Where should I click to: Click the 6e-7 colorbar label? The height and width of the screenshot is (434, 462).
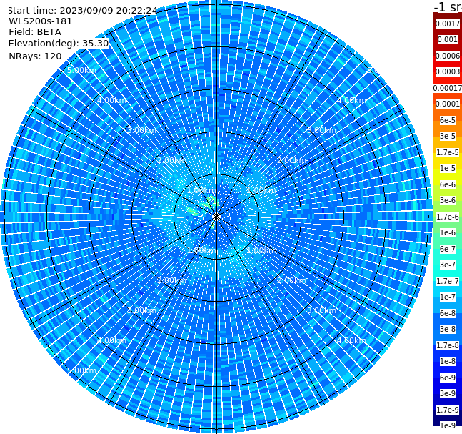click(448, 249)
